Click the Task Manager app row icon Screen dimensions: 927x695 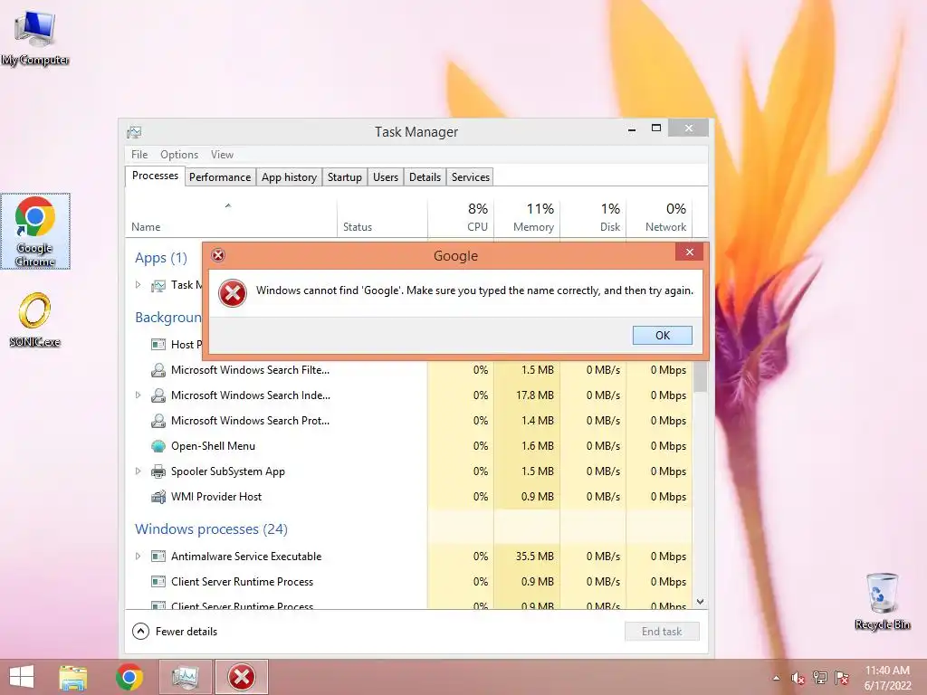coord(158,286)
